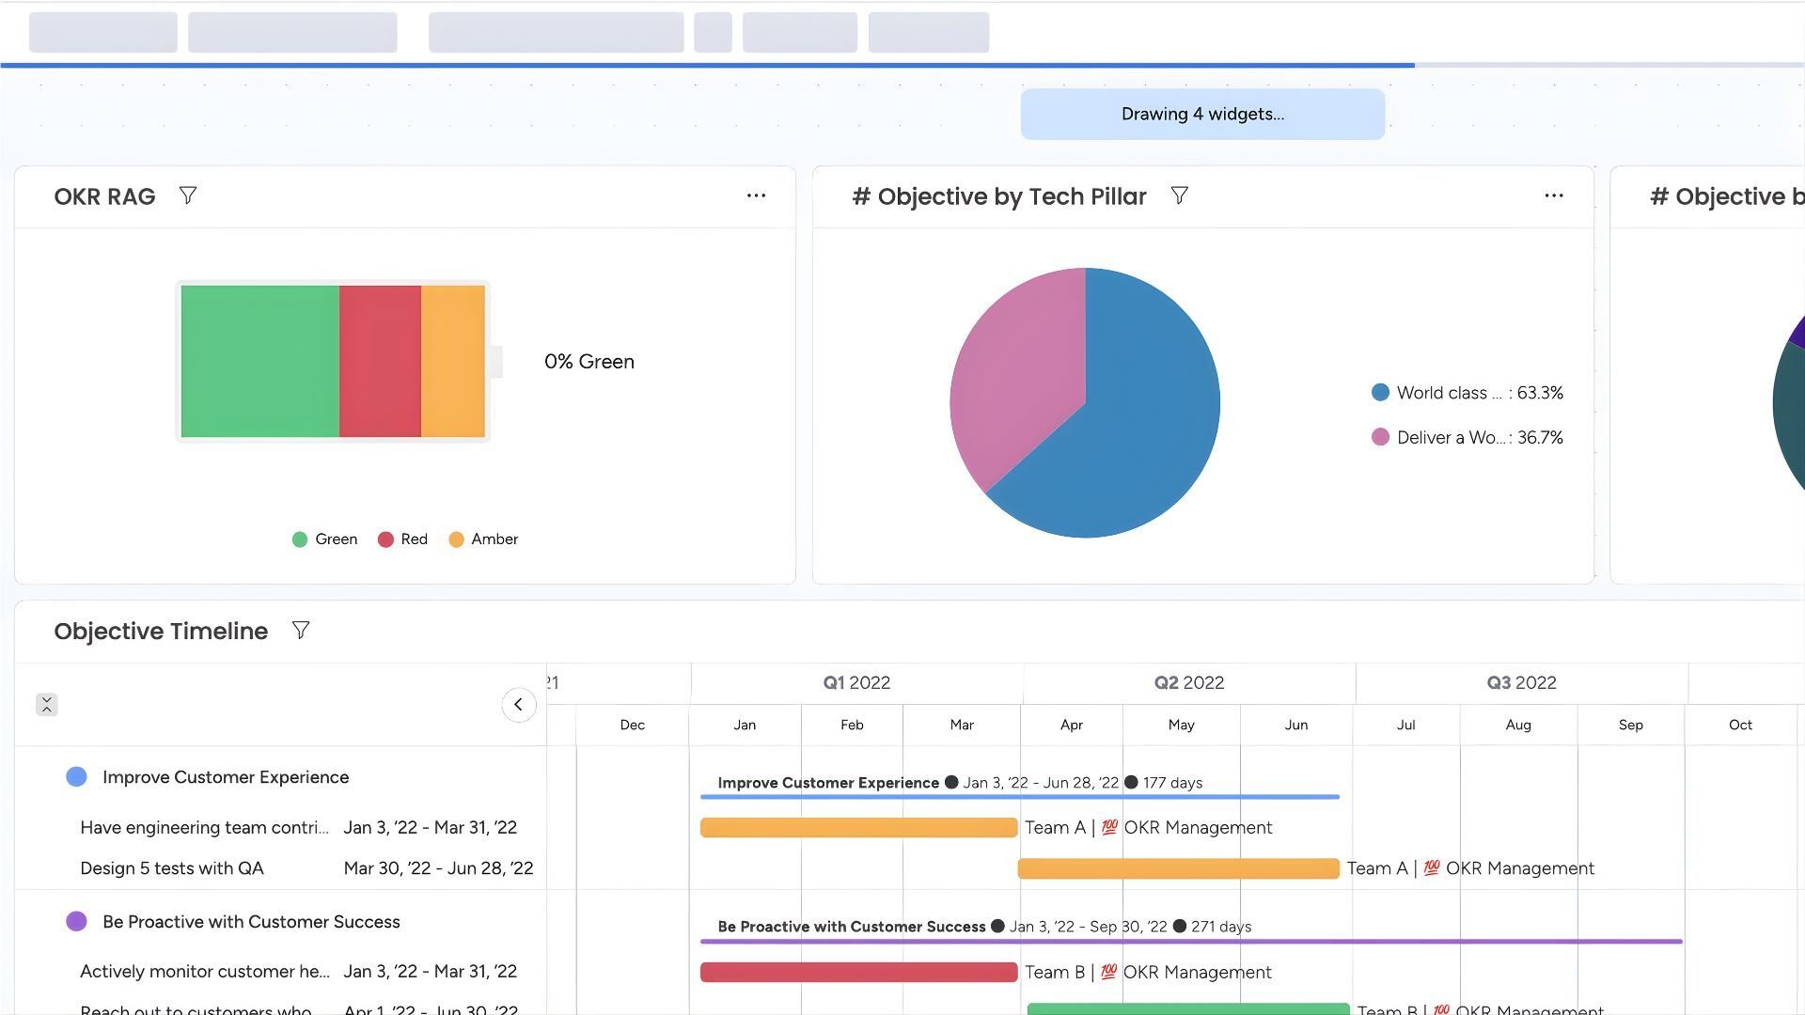
Task: Collapse timeline side panel with chevron
Action: pyautogui.click(x=518, y=705)
